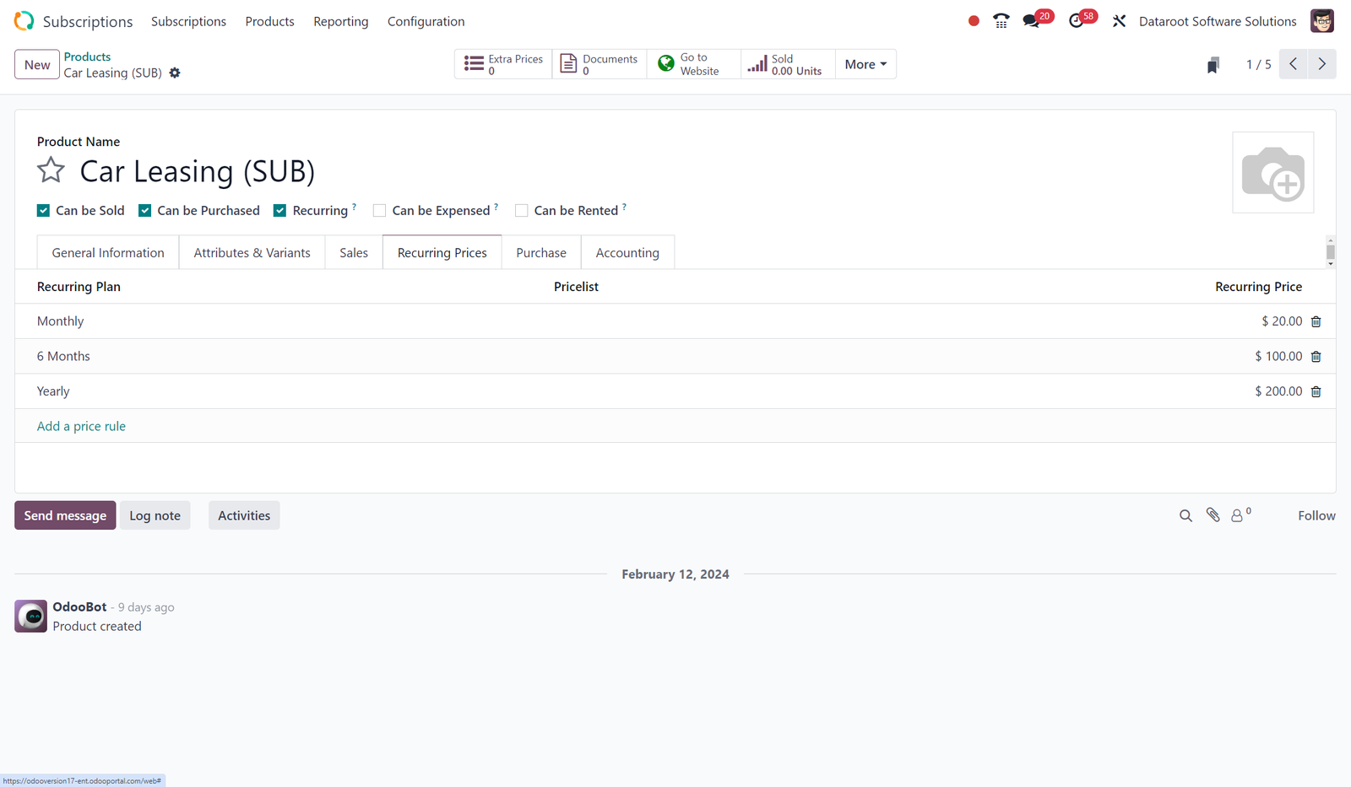Enable Can be Rented checkbox
The image size is (1351, 787).
pos(522,211)
